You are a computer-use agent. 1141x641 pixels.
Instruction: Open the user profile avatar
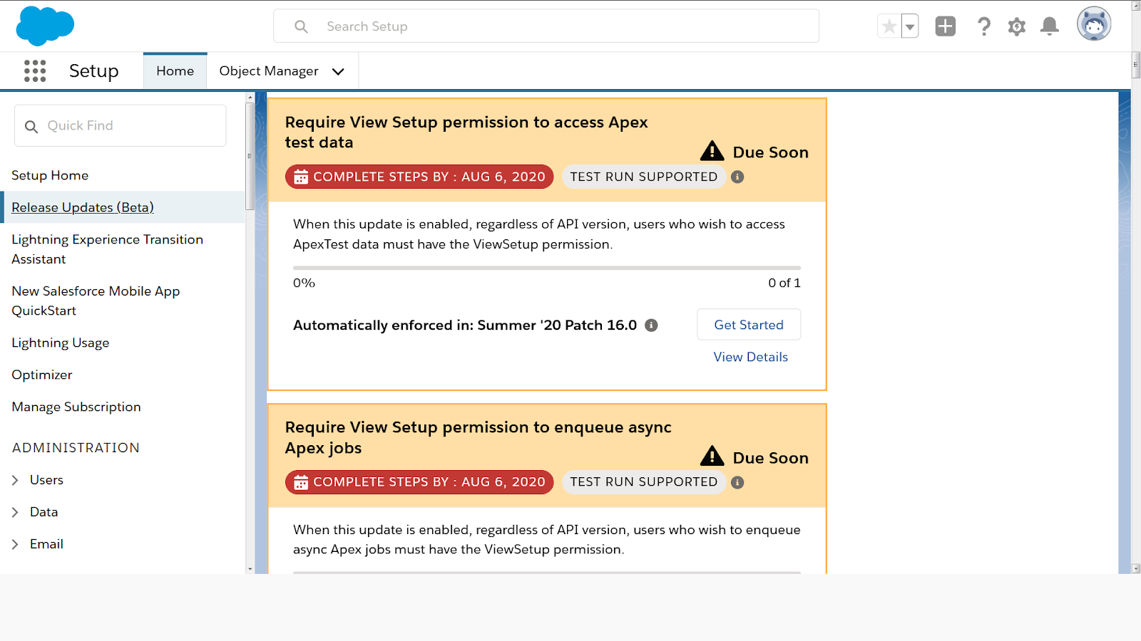point(1094,25)
